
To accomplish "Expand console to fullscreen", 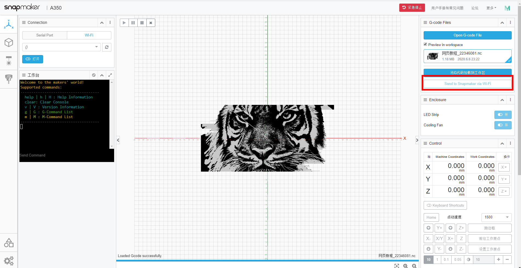I will (110, 75).
